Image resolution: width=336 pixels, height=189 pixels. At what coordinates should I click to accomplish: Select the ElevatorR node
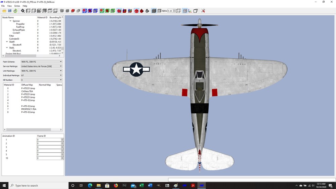click(x=17, y=45)
